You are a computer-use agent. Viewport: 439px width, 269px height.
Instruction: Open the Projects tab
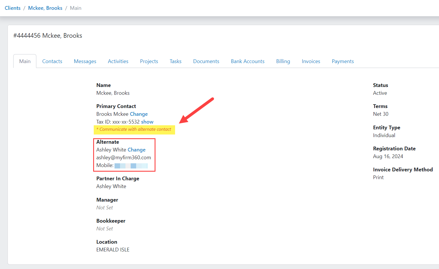click(149, 61)
